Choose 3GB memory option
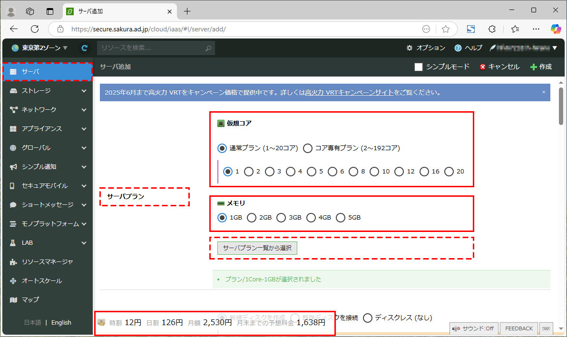Screen dimensions: 567x337 281,217
